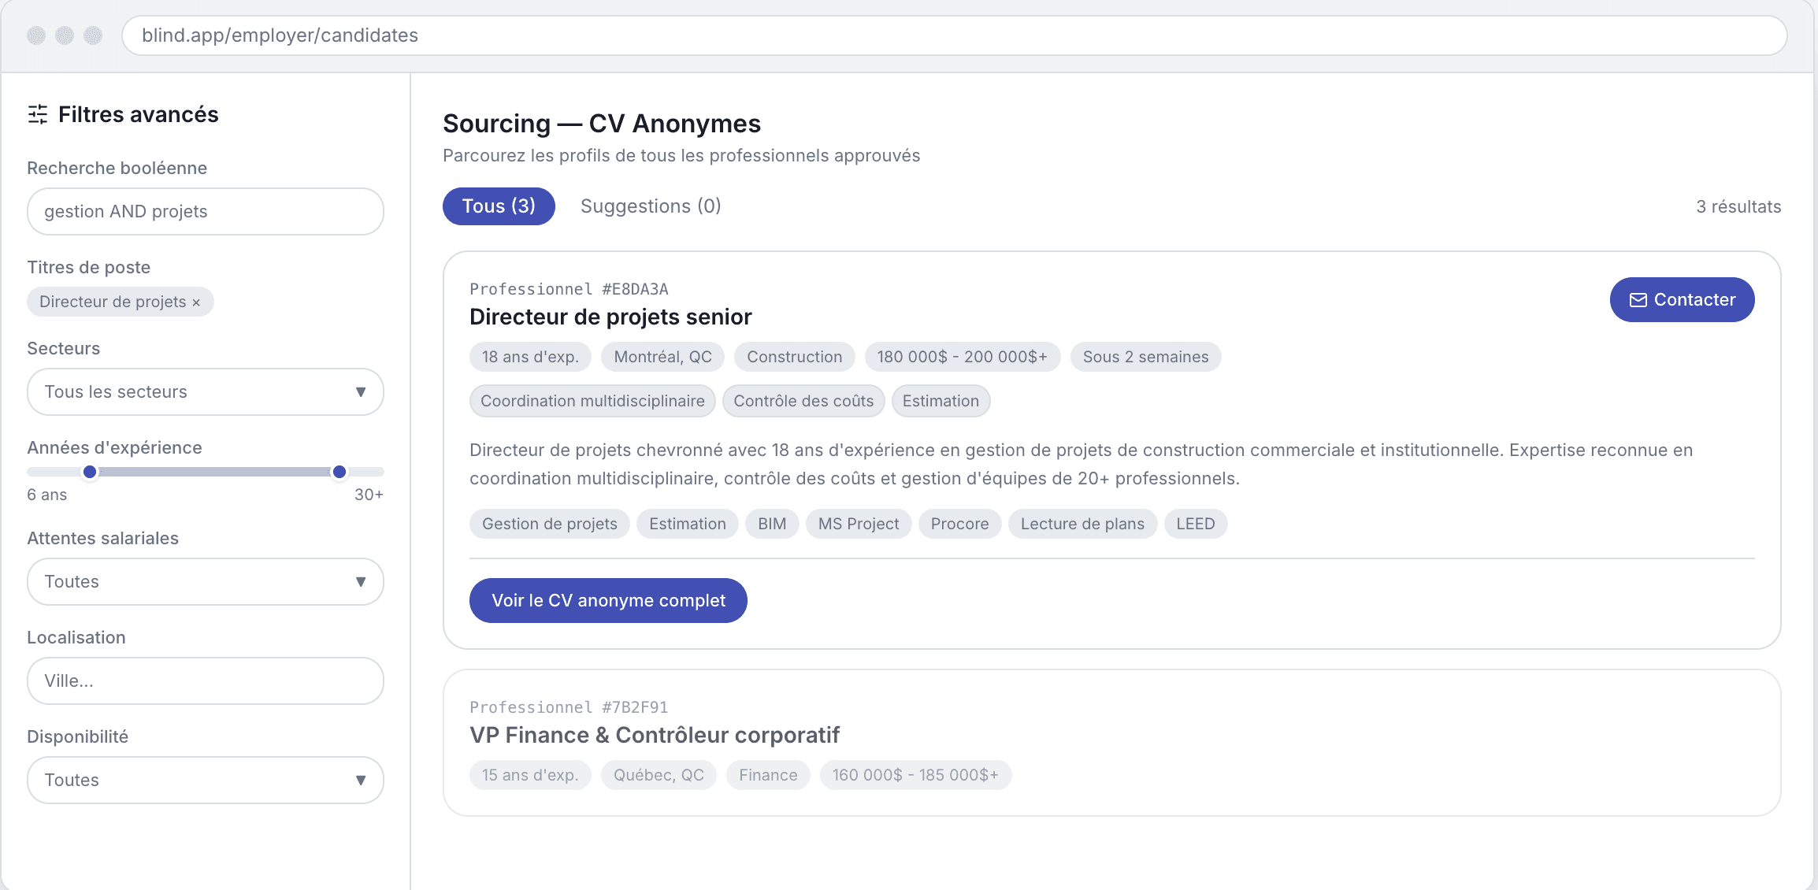This screenshot has height=890, width=1818.
Task: Open the Suggestions (0) tab
Action: (651, 206)
